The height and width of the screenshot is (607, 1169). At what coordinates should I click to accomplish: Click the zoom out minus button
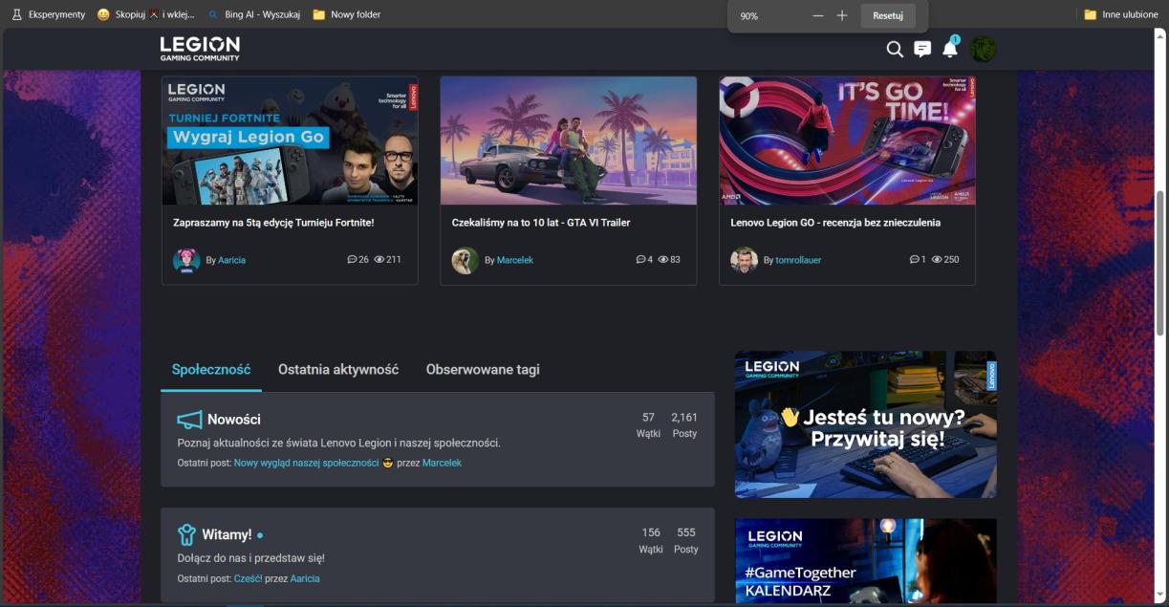click(817, 16)
